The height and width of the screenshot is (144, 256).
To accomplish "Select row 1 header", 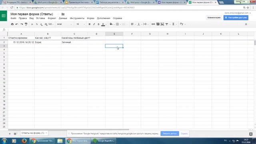I will (4, 38).
